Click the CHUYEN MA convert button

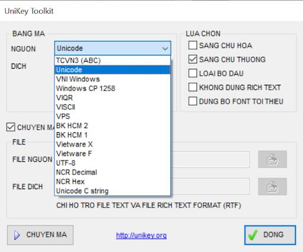click(x=40, y=235)
